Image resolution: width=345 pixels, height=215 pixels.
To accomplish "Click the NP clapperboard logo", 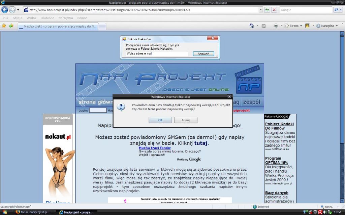I will coord(248,80).
